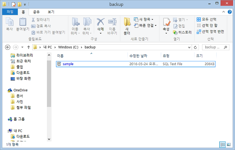This screenshot has width=235, height=150.
Task: Click 바로 가기 붙여넣기 (Paste shortcut)
Action: 48,32
